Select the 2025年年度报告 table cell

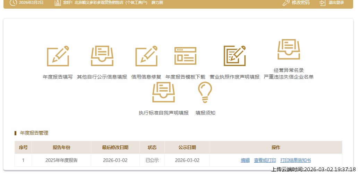61,160
